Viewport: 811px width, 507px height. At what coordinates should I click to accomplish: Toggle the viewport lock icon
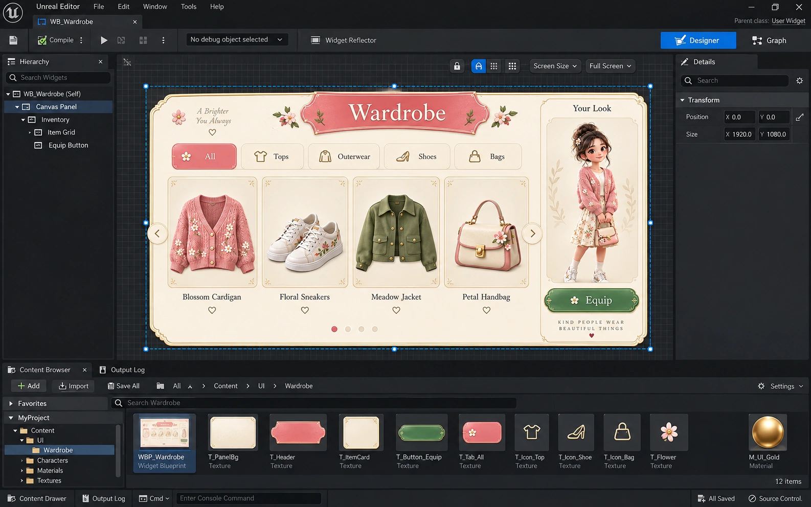pos(457,66)
